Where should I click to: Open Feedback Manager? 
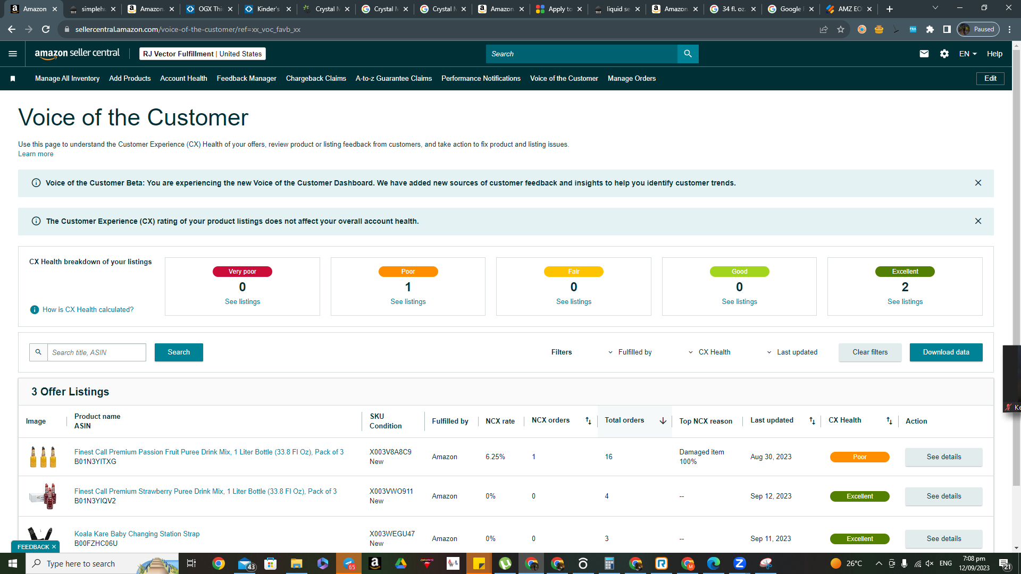click(247, 79)
